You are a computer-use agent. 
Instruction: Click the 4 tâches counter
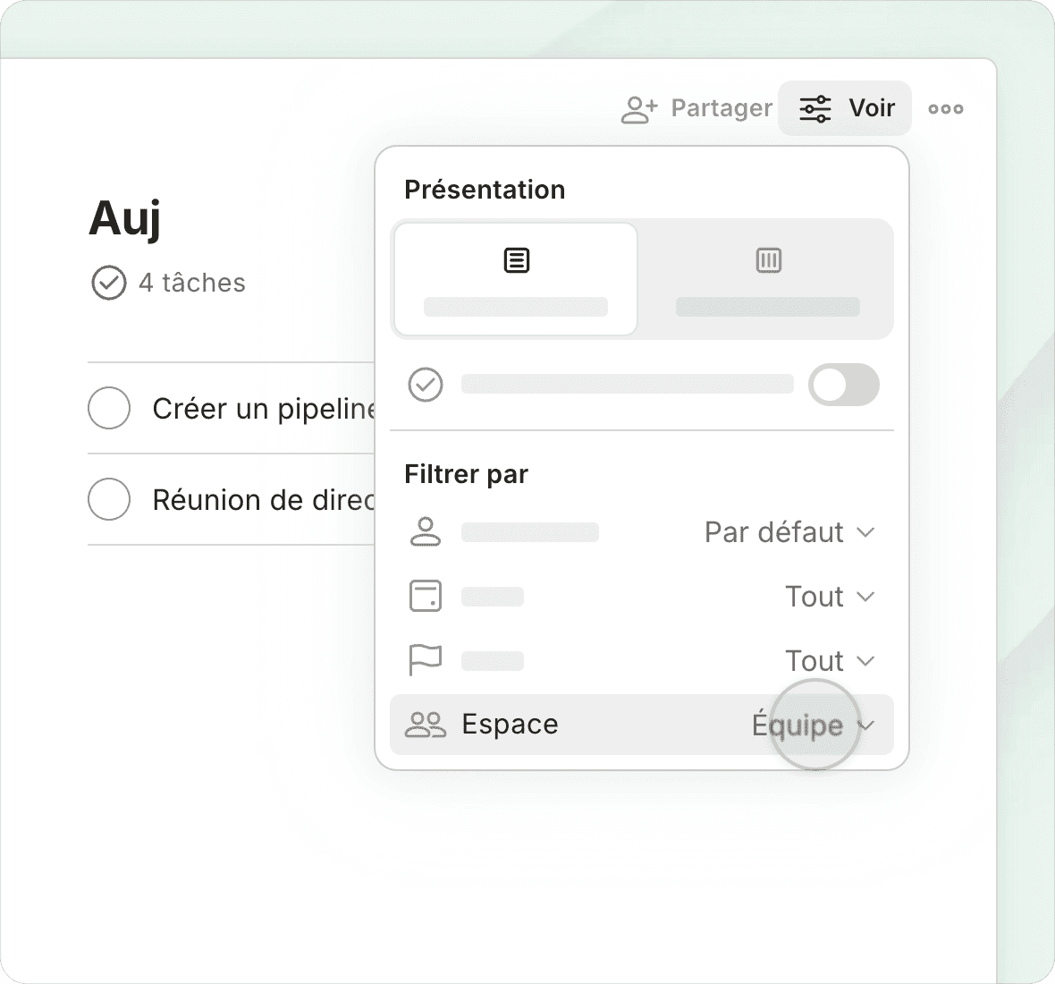click(x=191, y=283)
